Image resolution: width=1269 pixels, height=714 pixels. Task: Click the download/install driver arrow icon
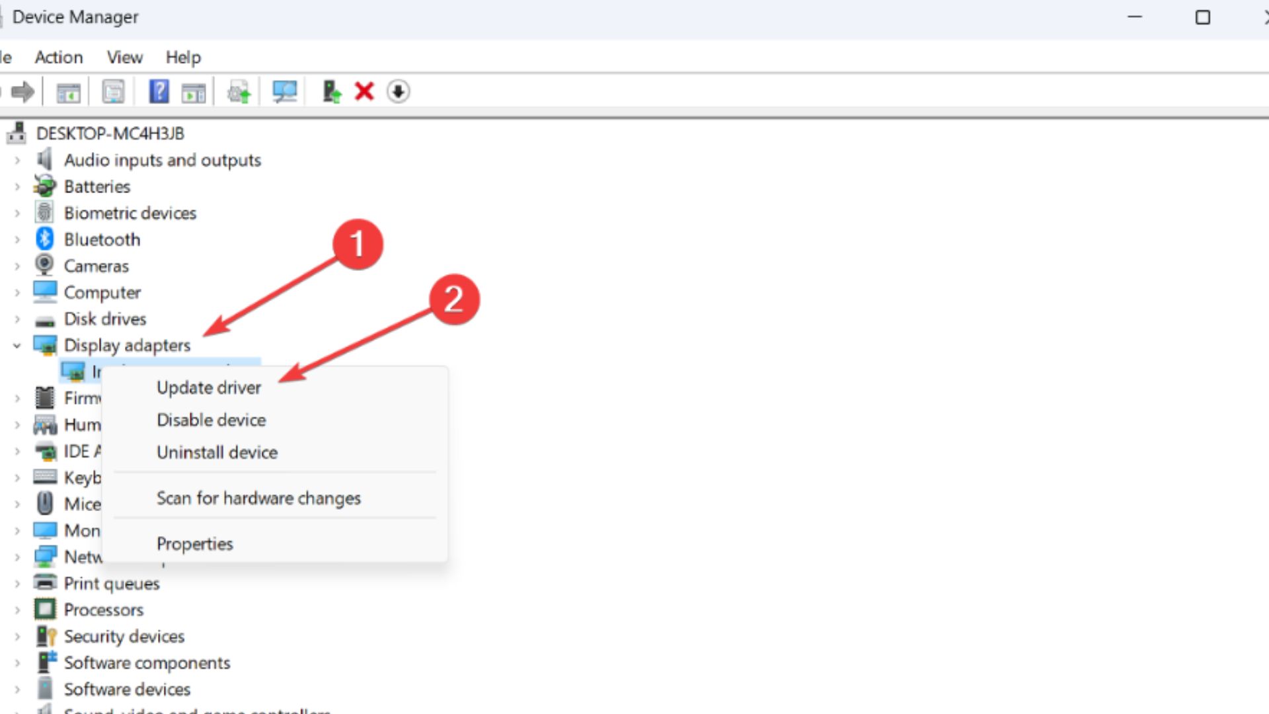[397, 91]
